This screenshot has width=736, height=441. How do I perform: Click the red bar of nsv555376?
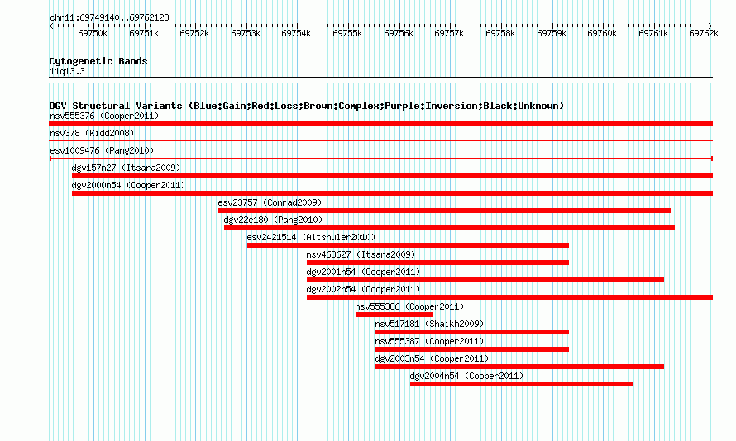[x=380, y=124]
